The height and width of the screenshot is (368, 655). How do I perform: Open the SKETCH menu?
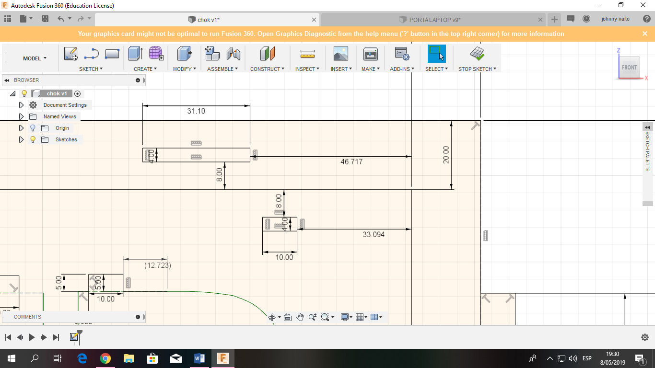pos(91,69)
